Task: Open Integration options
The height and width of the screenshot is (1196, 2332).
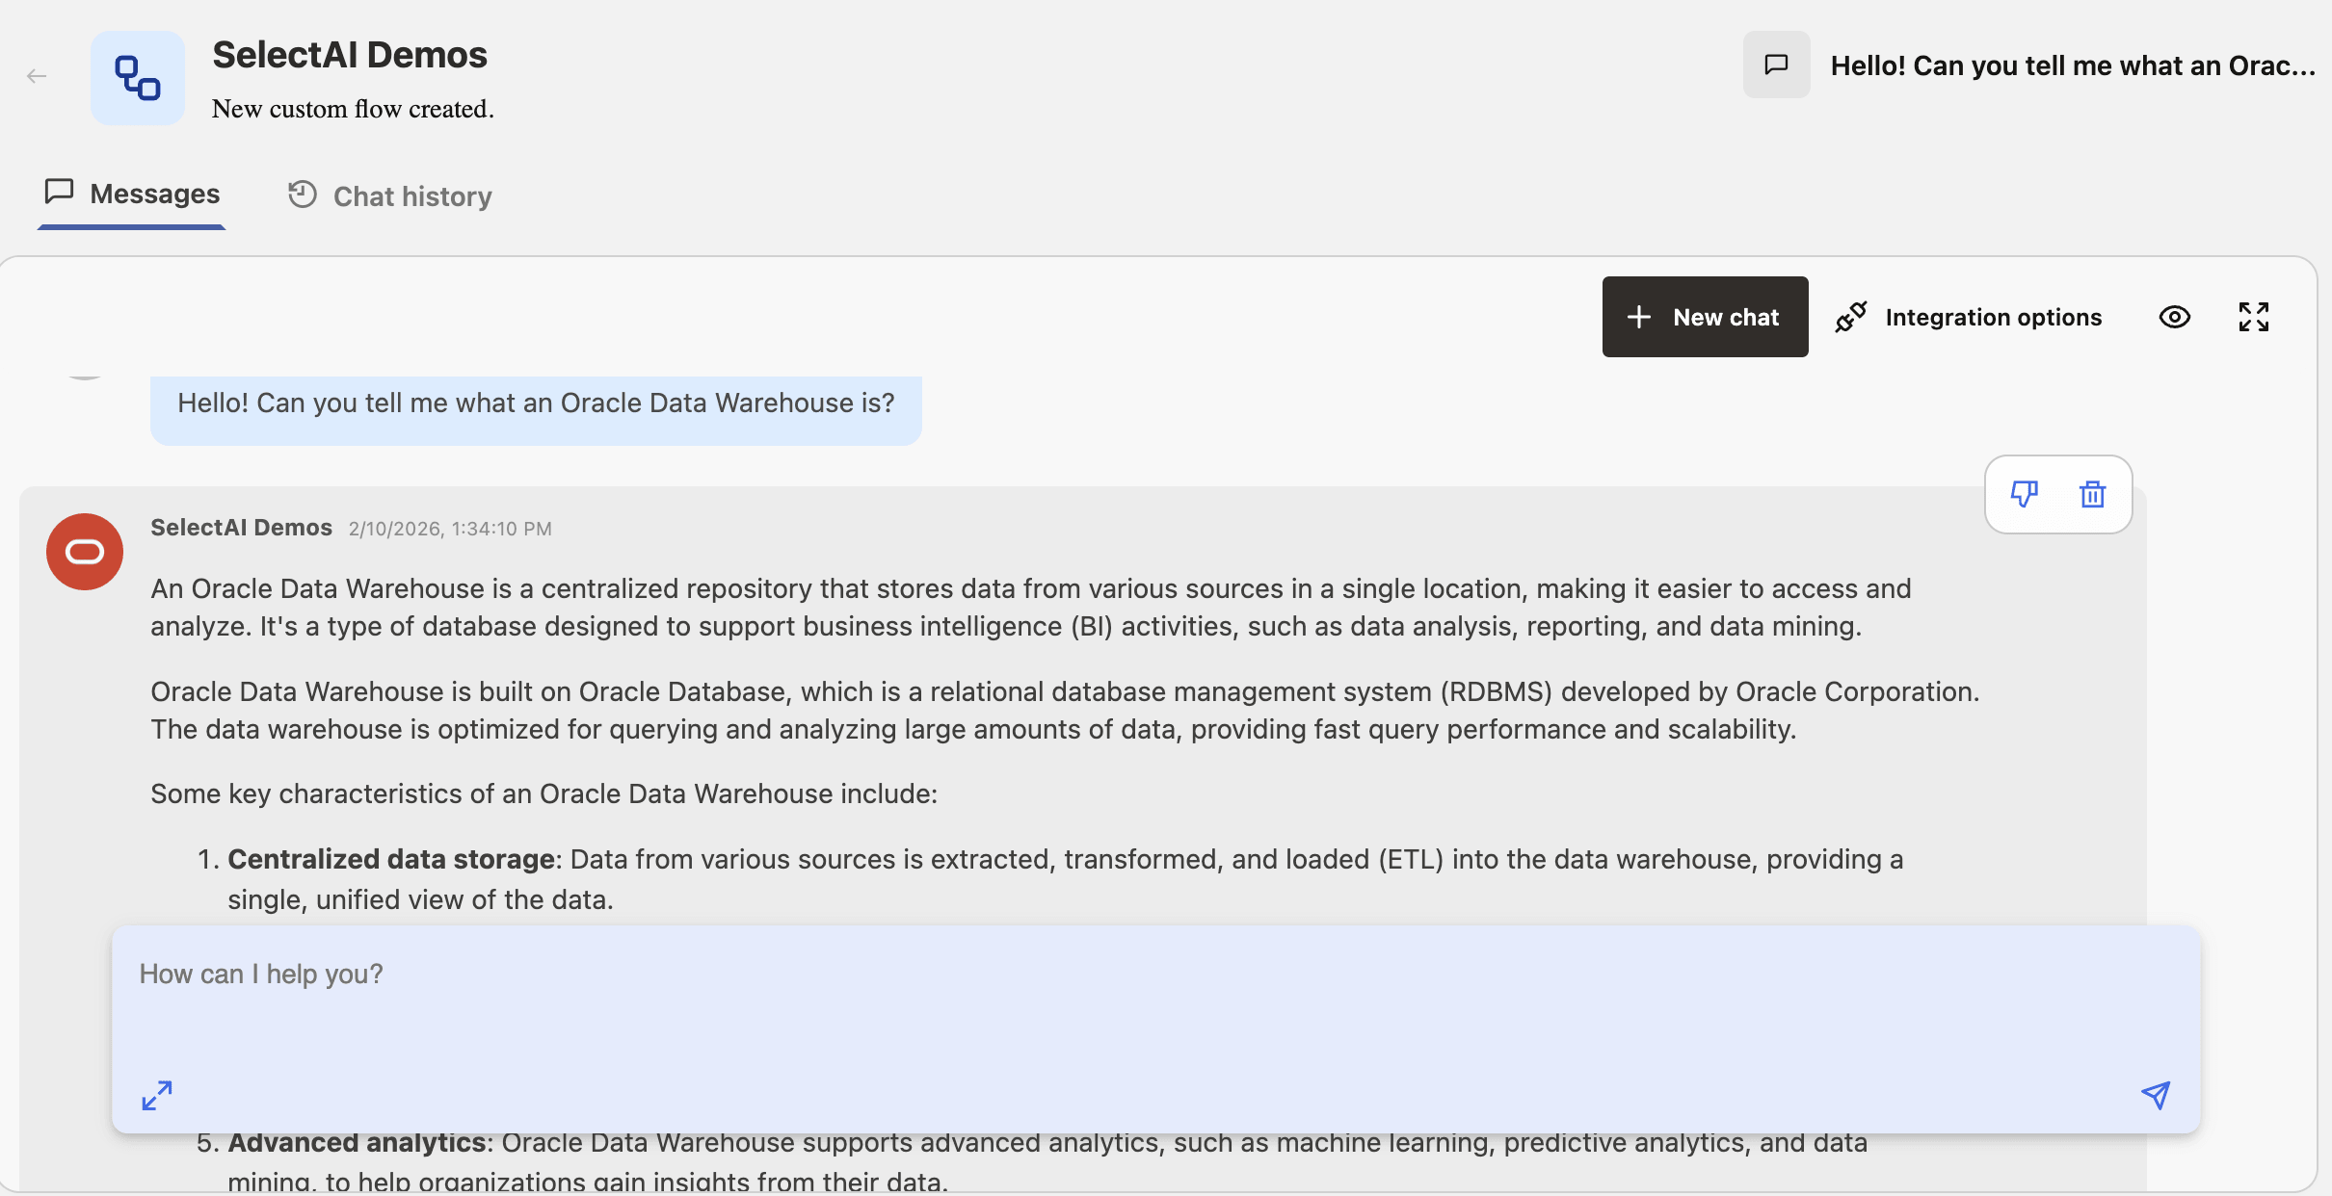Action: point(1993,318)
